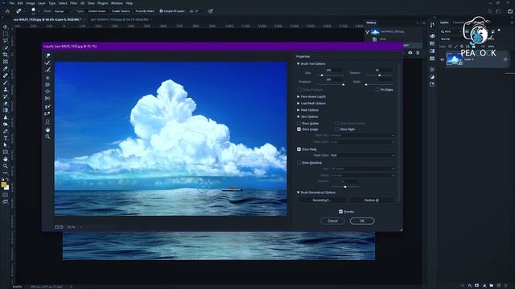Collapse the Brush Tool Options section
This screenshot has height=289, width=515.
point(299,64)
